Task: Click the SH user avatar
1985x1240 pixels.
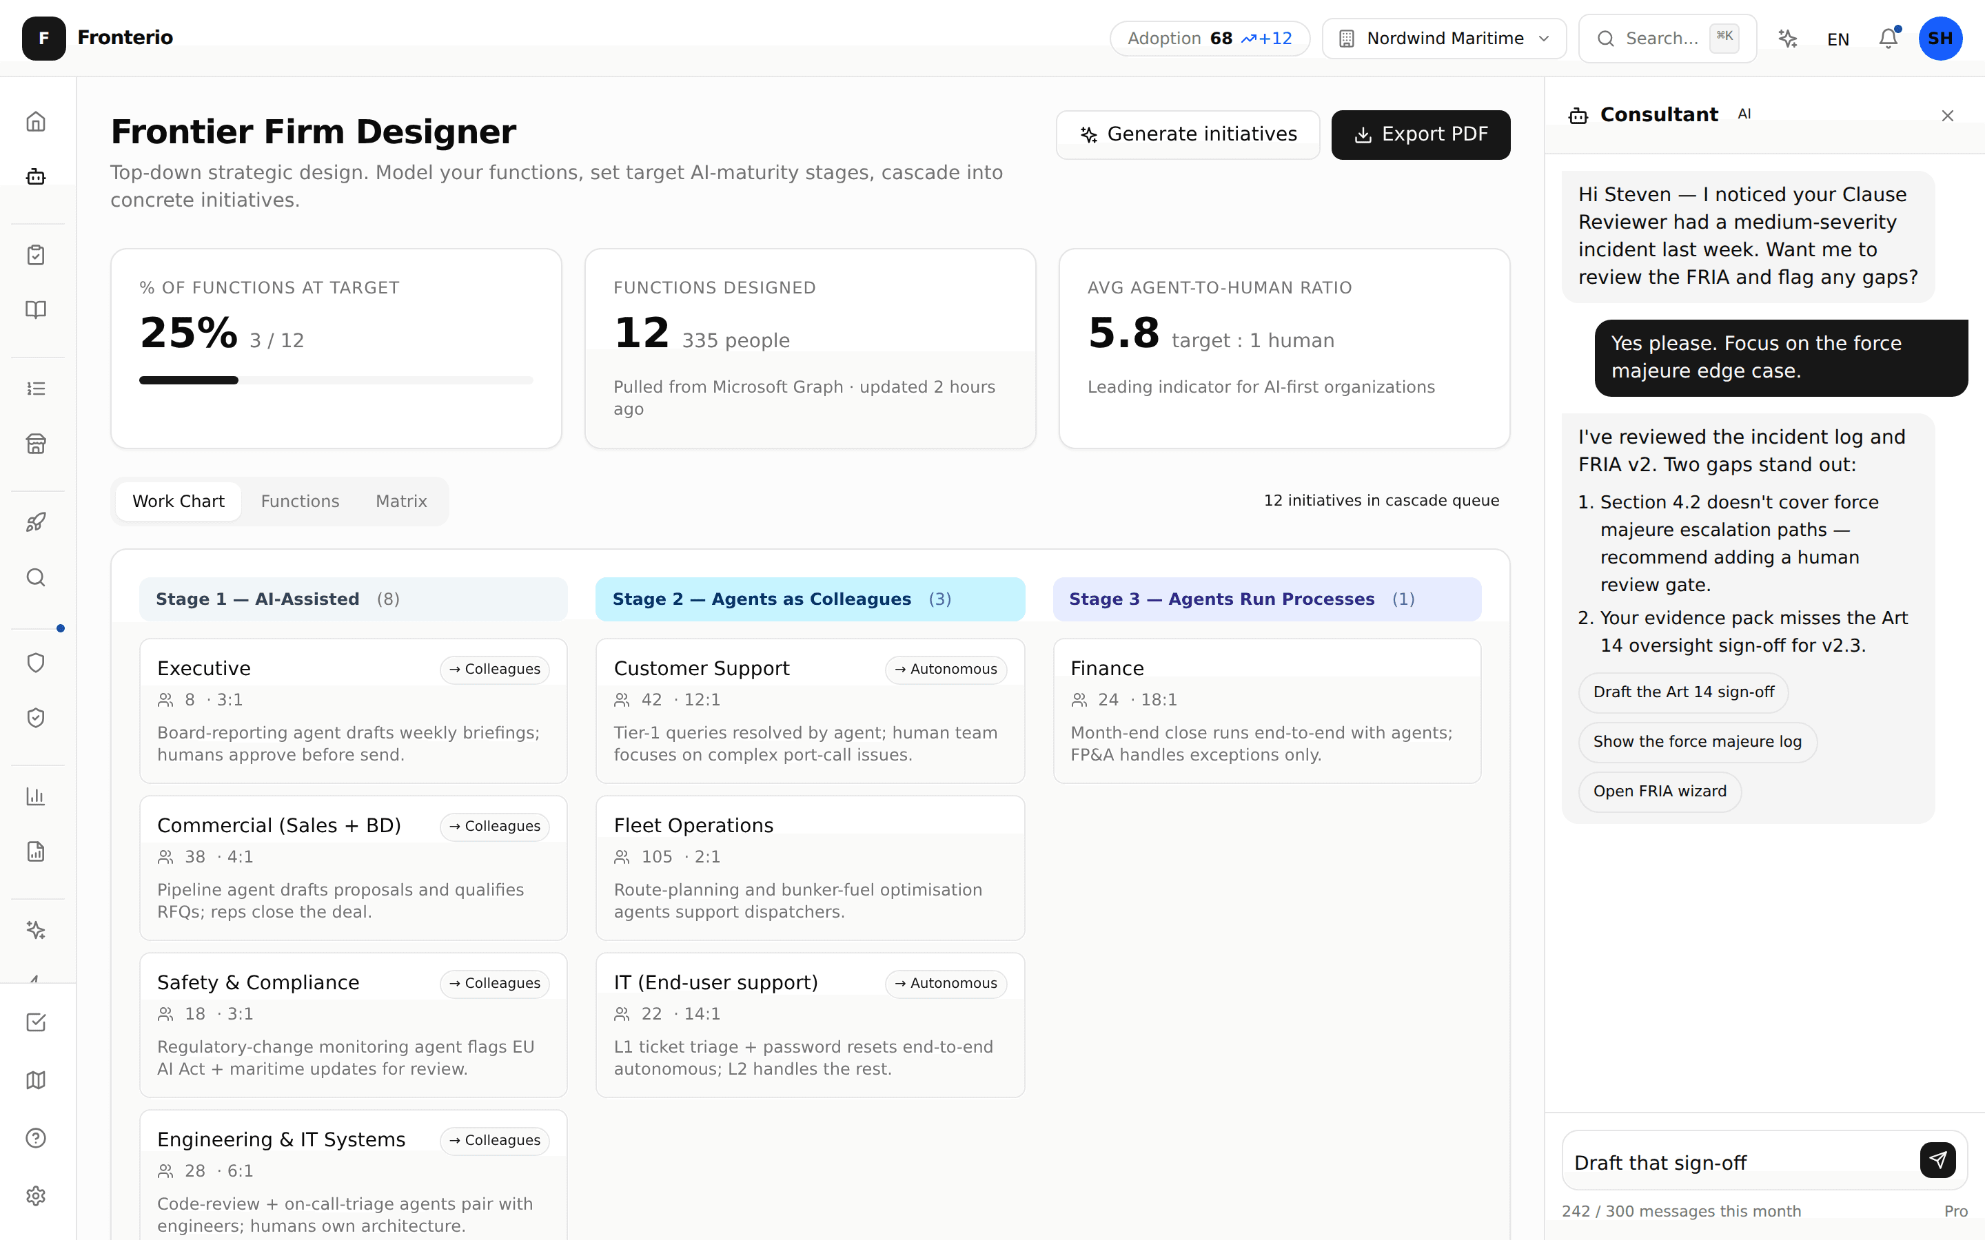Action: coord(1941,39)
